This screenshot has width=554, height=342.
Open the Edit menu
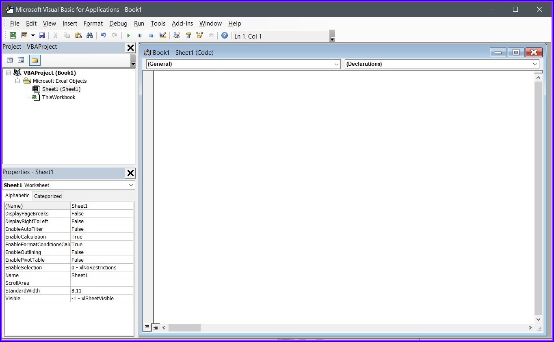pos(31,24)
